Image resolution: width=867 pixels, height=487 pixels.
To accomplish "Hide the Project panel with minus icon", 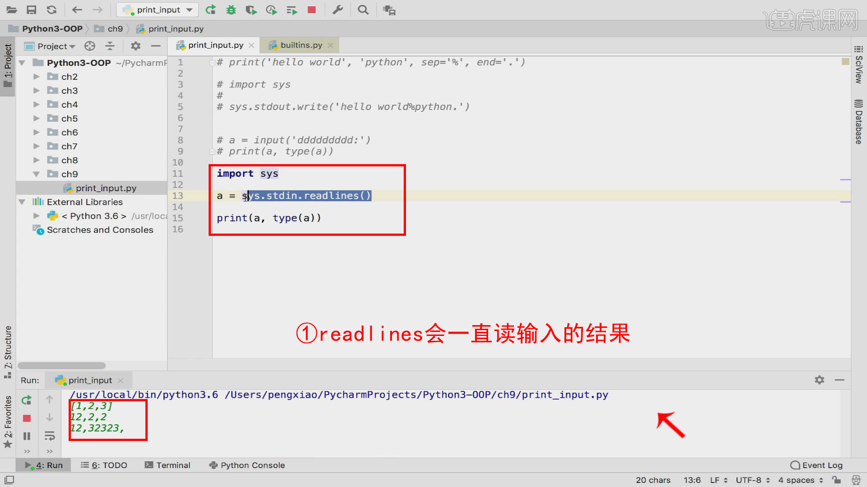I will [156, 46].
